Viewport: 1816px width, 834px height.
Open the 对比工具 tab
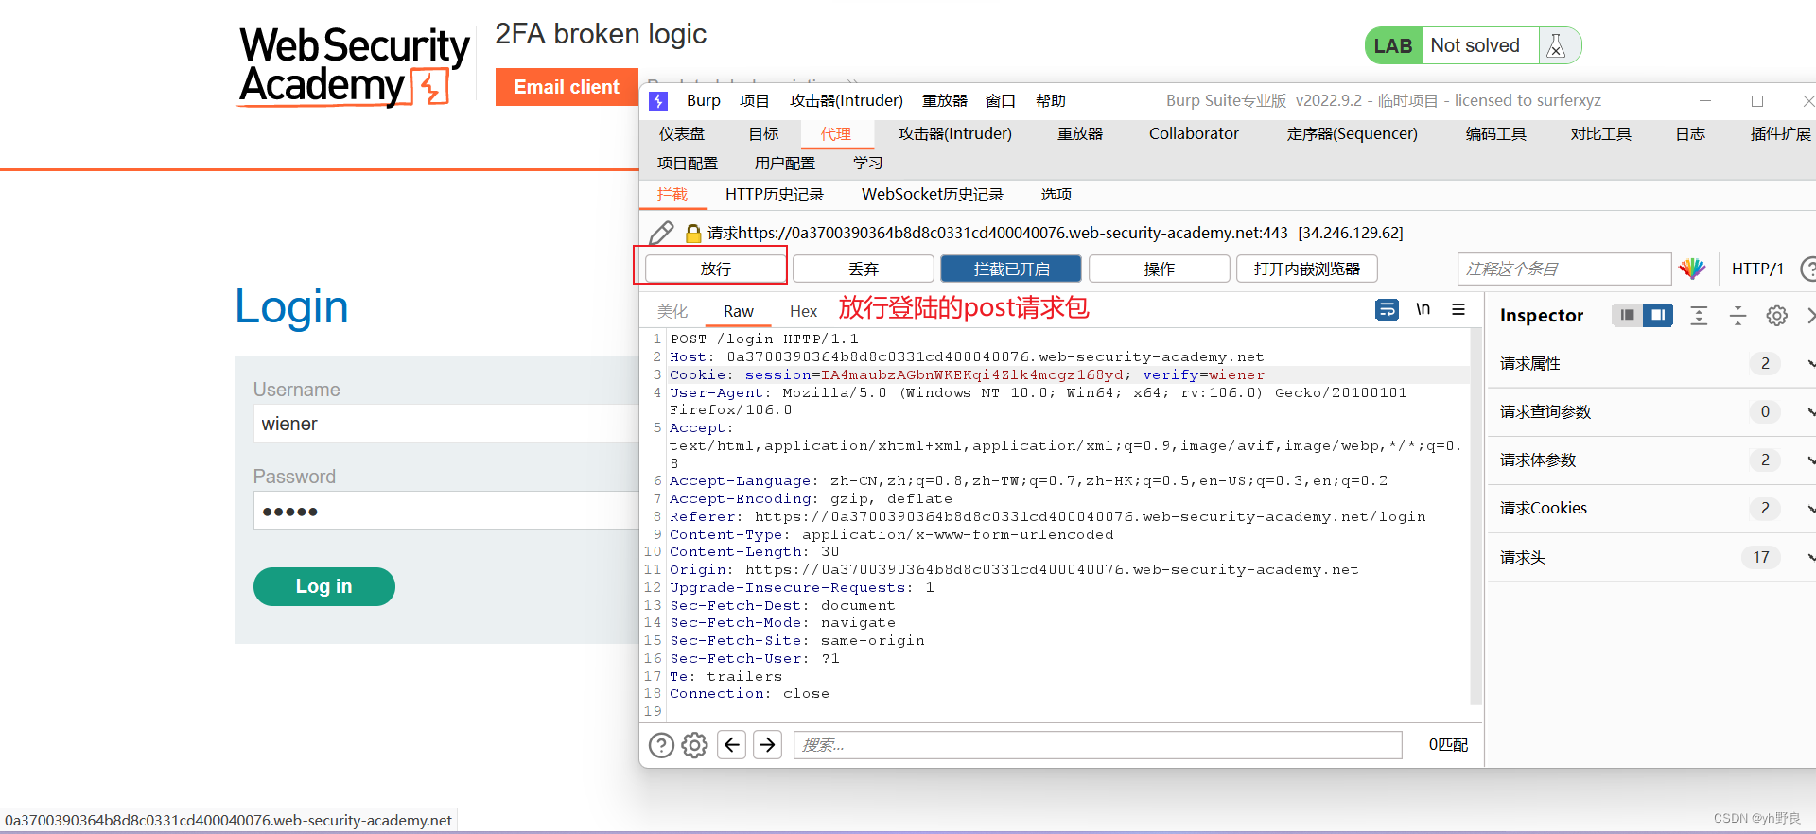(1600, 134)
